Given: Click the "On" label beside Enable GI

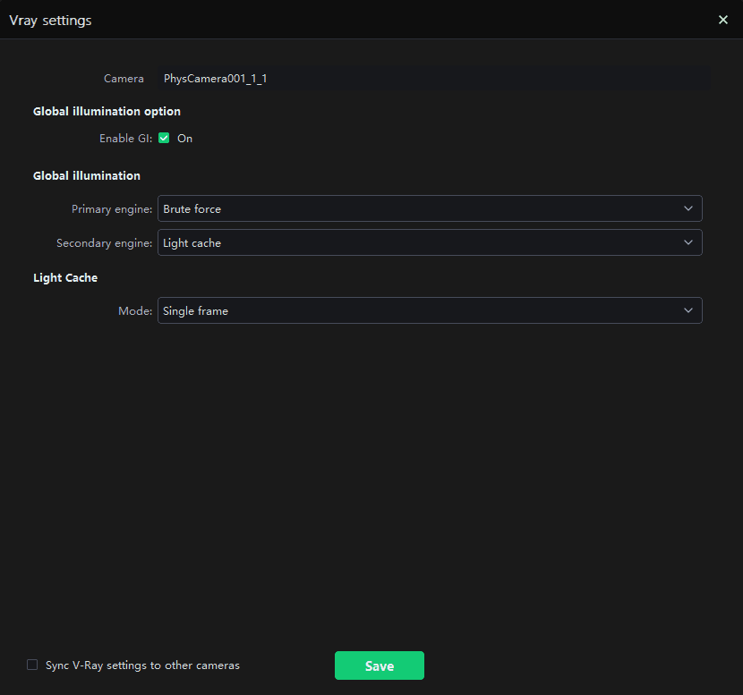Looking at the screenshot, I should (x=184, y=139).
